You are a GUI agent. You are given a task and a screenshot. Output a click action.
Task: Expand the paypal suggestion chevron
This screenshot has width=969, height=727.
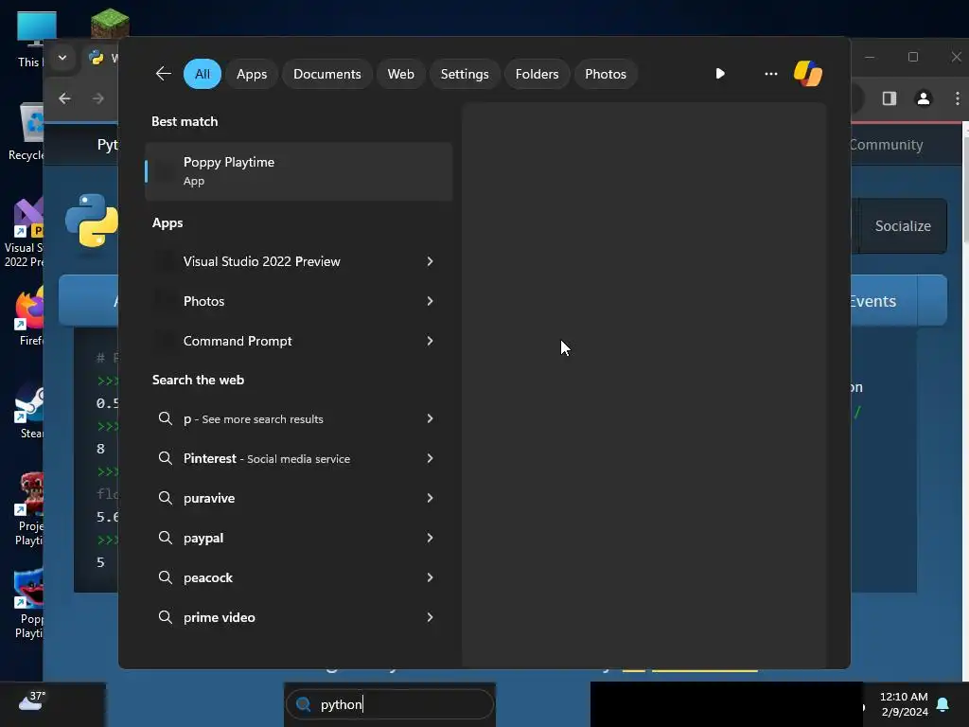tap(431, 538)
